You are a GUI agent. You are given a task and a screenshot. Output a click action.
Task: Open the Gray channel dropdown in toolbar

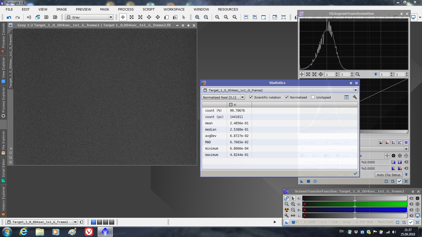[x=89, y=17]
